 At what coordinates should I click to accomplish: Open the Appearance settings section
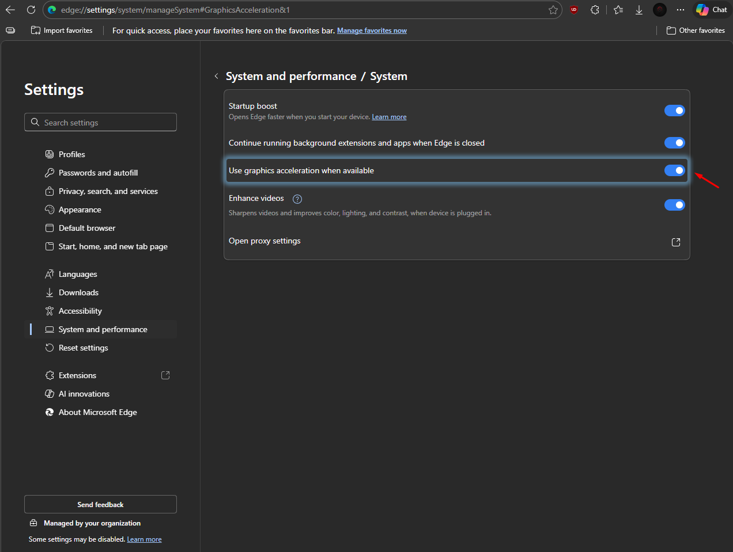[80, 210]
